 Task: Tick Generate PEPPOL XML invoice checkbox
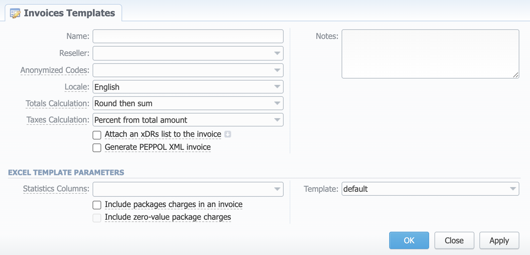(x=97, y=148)
